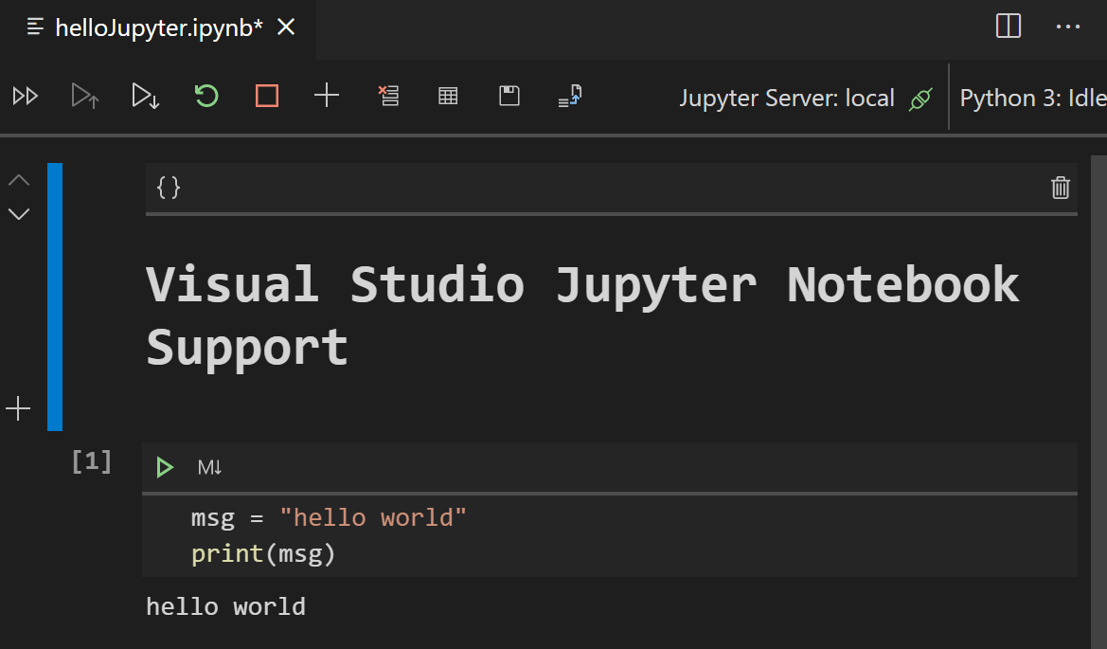The image size is (1107, 649).
Task: Change the Jupyter Server: local connection
Action: coord(806,98)
